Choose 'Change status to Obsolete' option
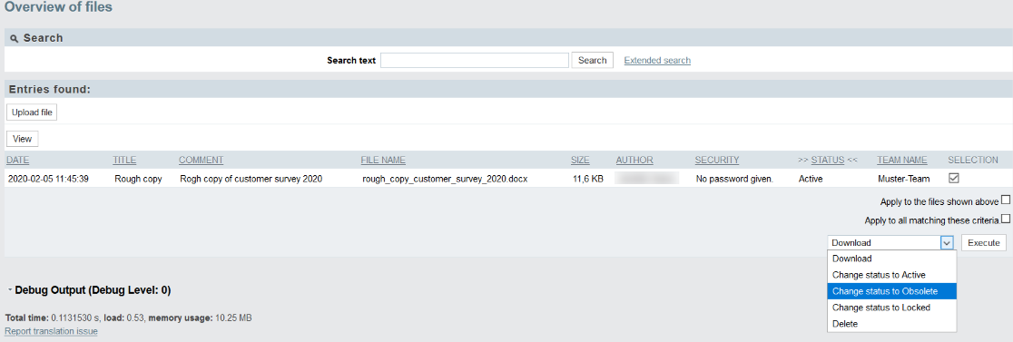Image resolution: width=1013 pixels, height=342 pixels. (x=891, y=291)
